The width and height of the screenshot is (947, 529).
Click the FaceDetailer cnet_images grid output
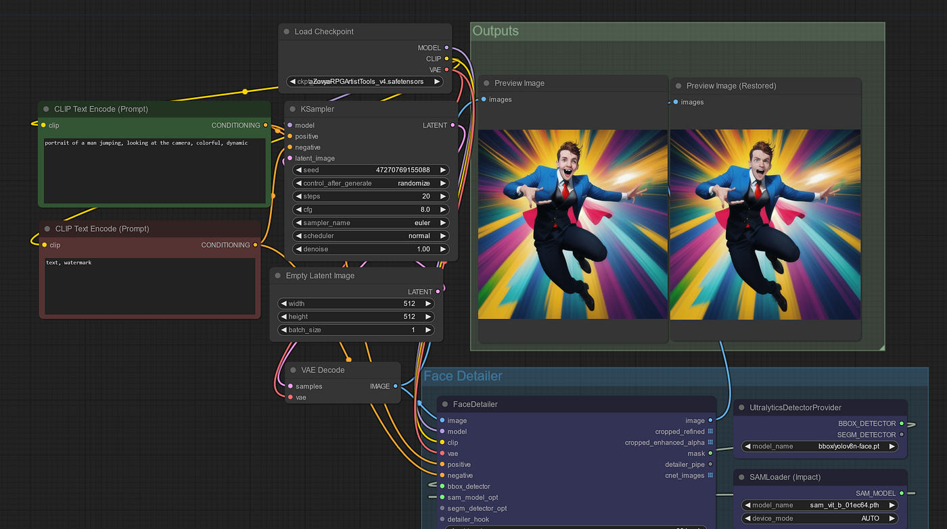click(710, 476)
